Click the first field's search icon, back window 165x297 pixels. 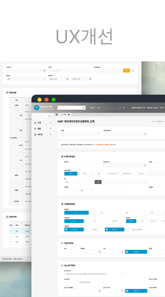44,70
